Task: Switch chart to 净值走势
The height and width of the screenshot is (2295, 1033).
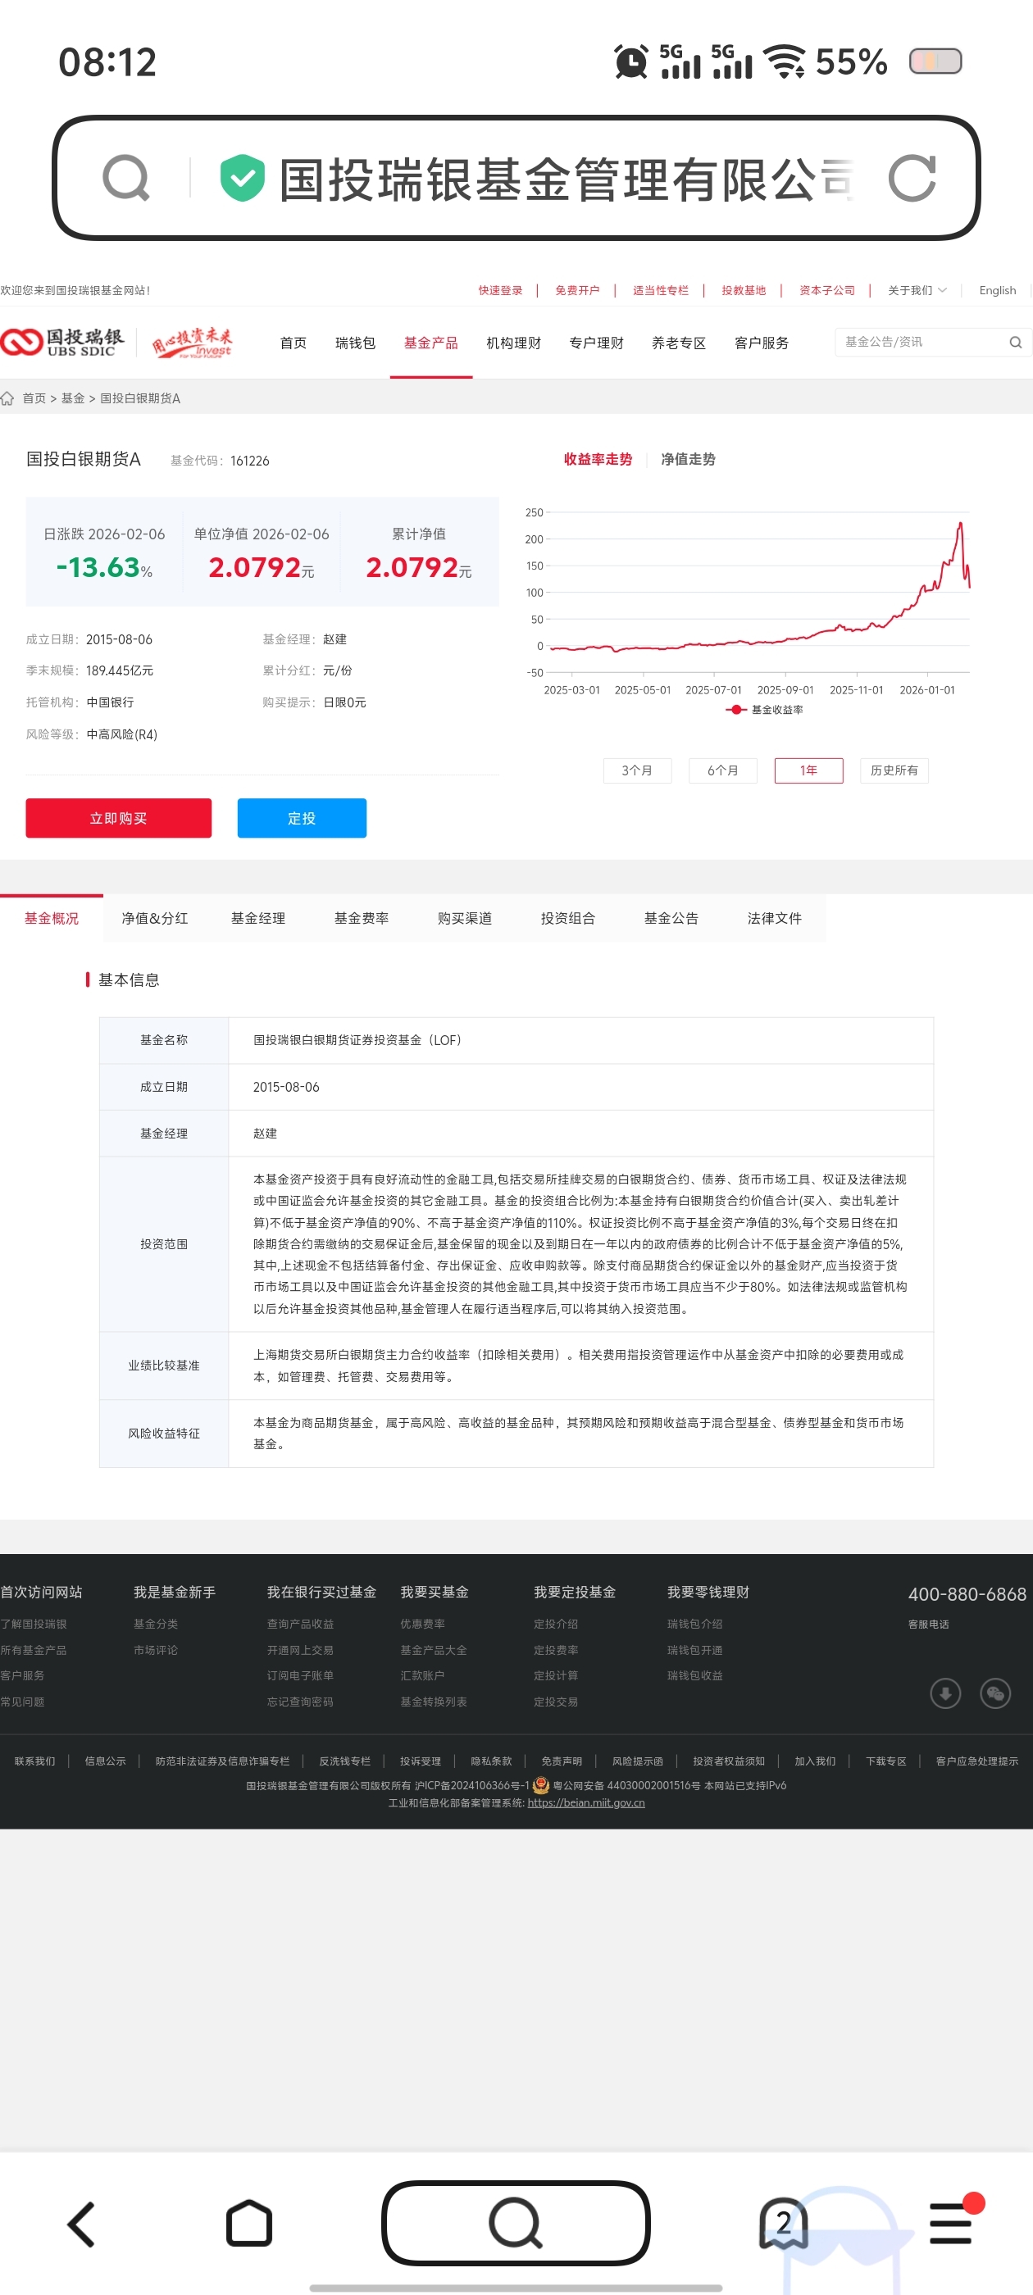Action: coord(687,460)
